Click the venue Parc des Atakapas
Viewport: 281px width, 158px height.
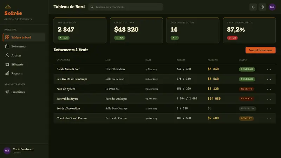point(116,99)
